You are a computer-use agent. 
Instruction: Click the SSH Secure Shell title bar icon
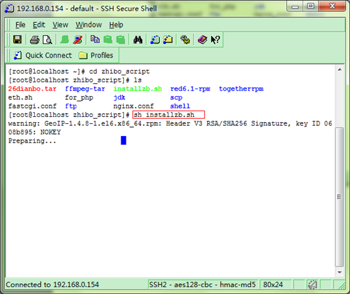pyautogui.click(x=9, y=8)
